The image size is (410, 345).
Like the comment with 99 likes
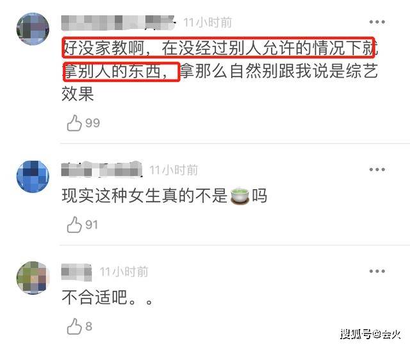74,123
